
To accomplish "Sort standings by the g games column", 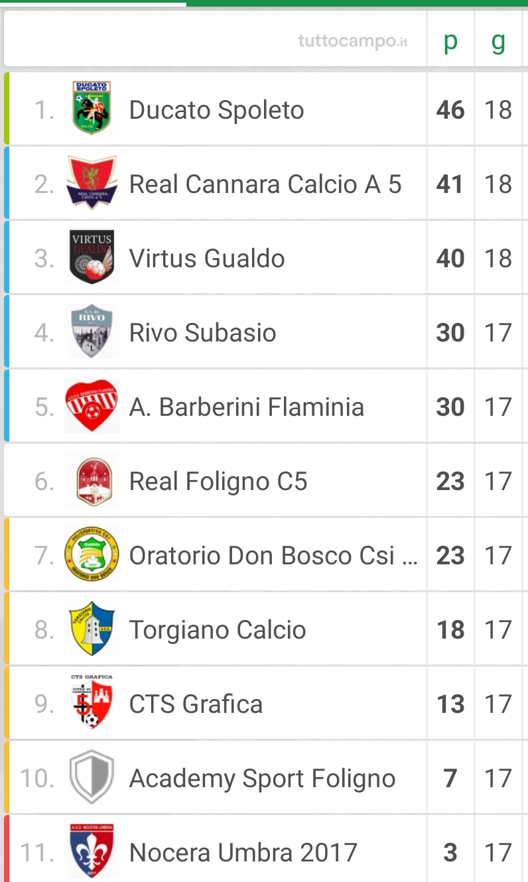I will pos(498,42).
